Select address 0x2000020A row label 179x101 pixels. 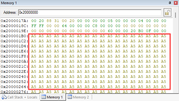point(15,61)
